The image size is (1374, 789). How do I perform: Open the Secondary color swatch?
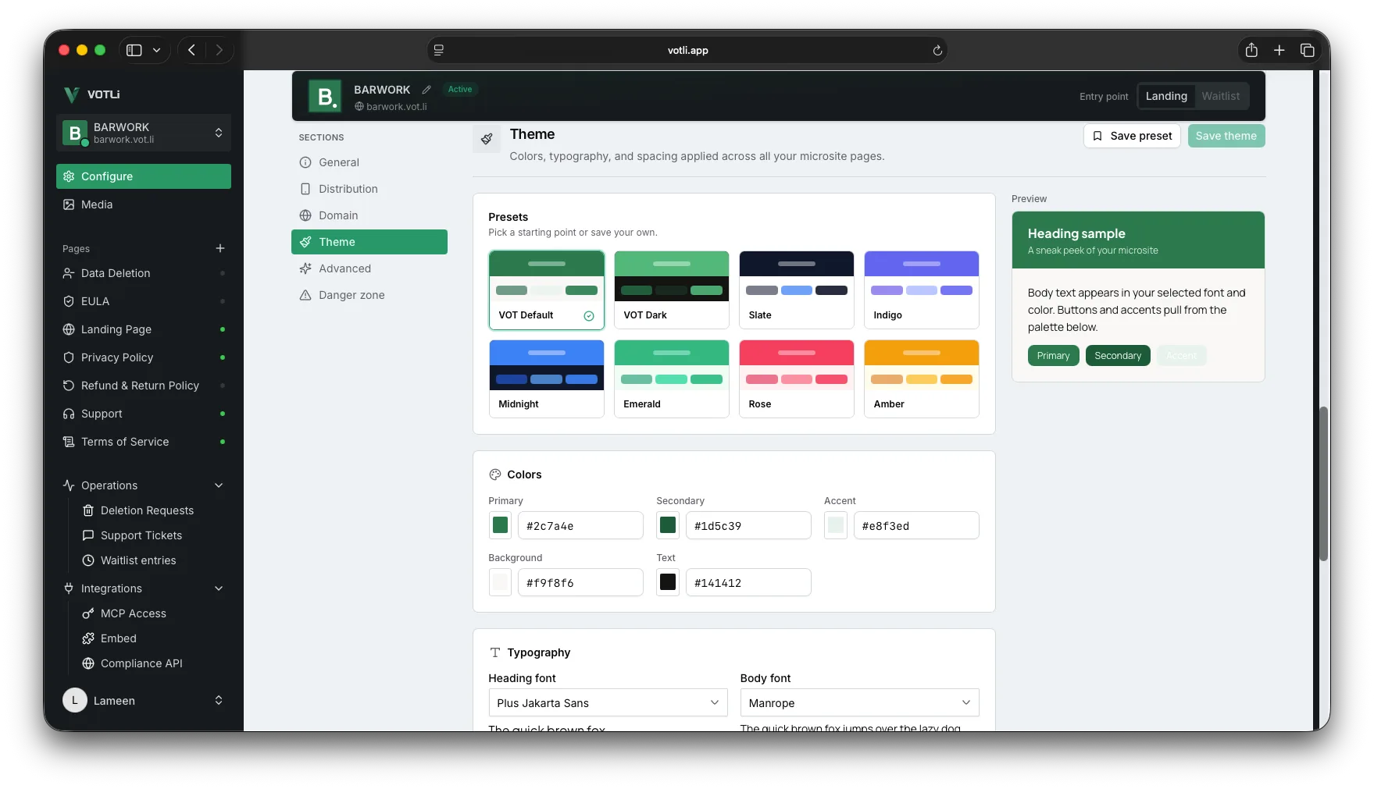[x=668, y=525]
